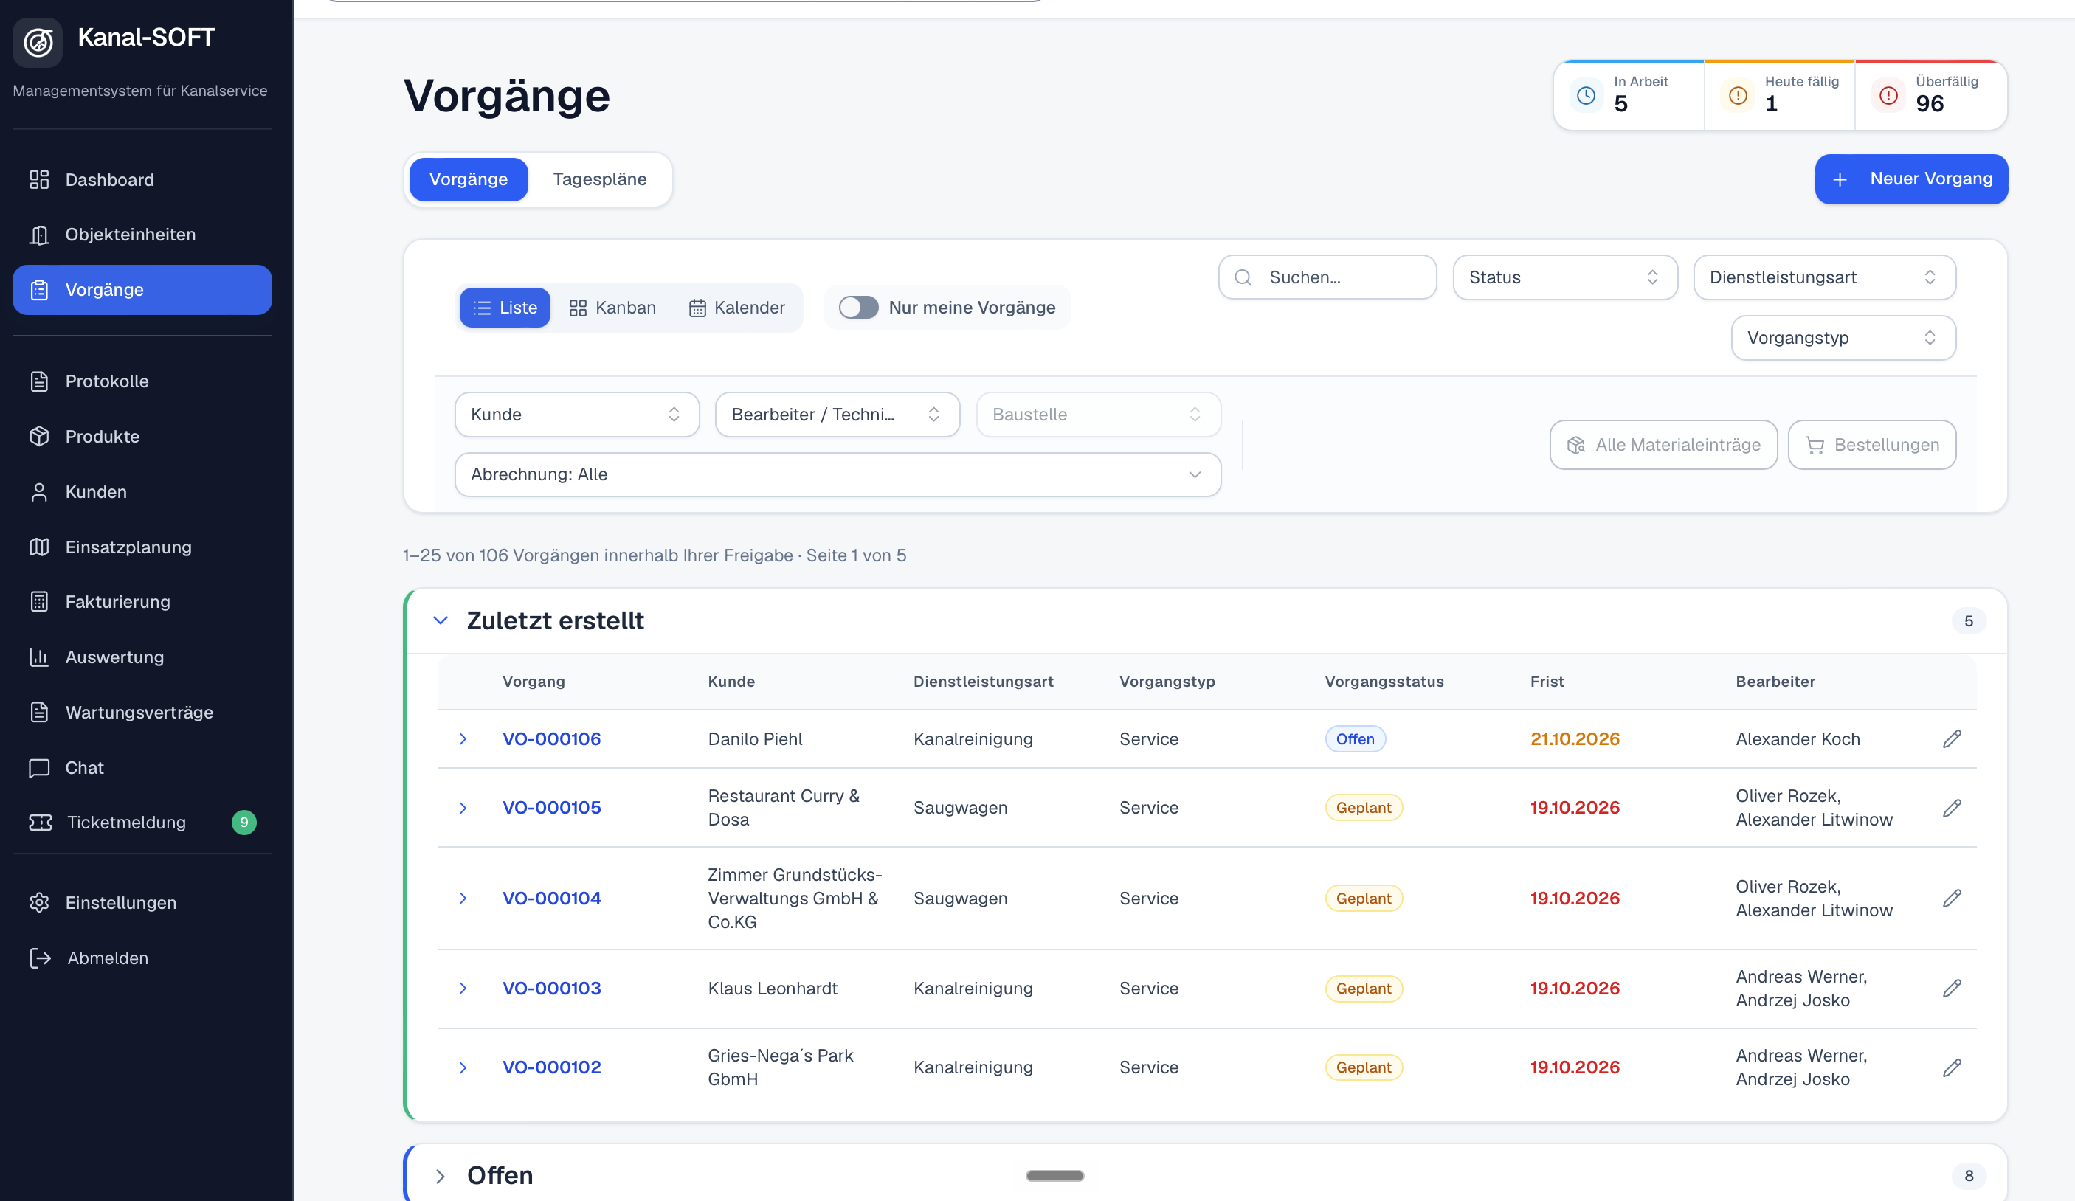2075x1201 pixels.
Task: Open the Dienstleistungsart filter dropdown
Action: [x=1824, y=277]
